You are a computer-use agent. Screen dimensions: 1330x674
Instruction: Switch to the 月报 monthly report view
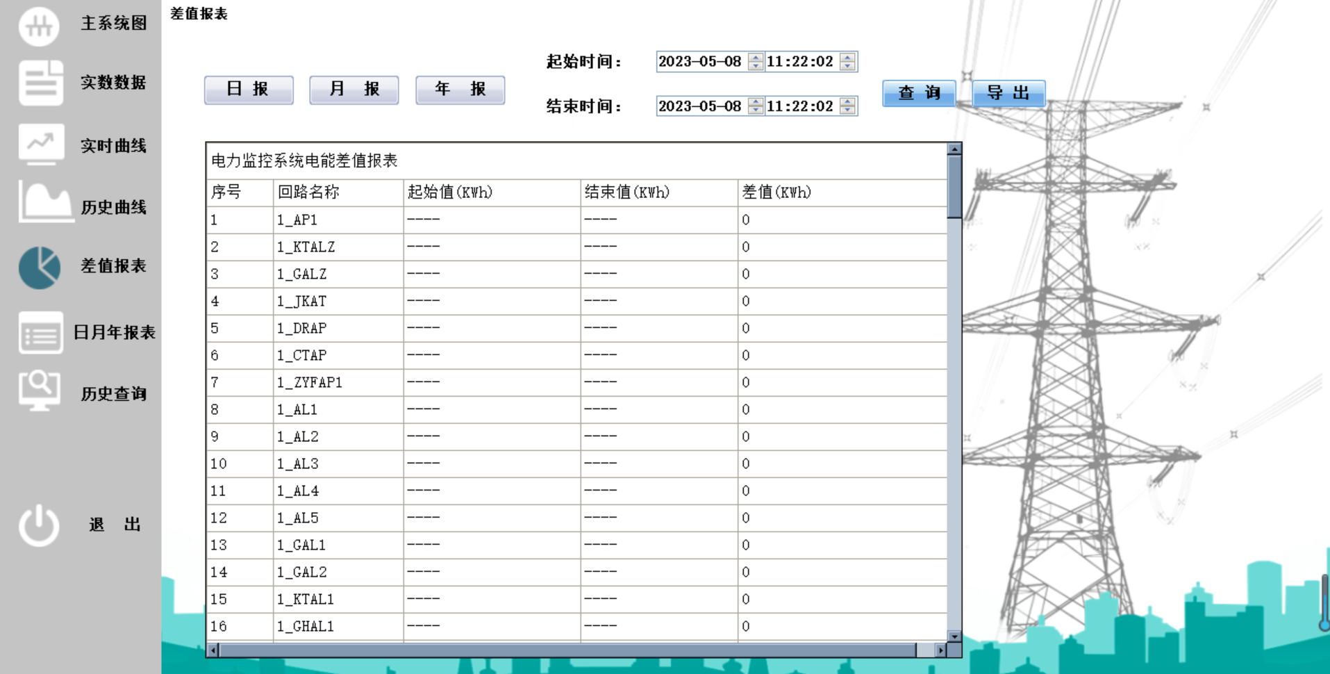click(354, 89)
